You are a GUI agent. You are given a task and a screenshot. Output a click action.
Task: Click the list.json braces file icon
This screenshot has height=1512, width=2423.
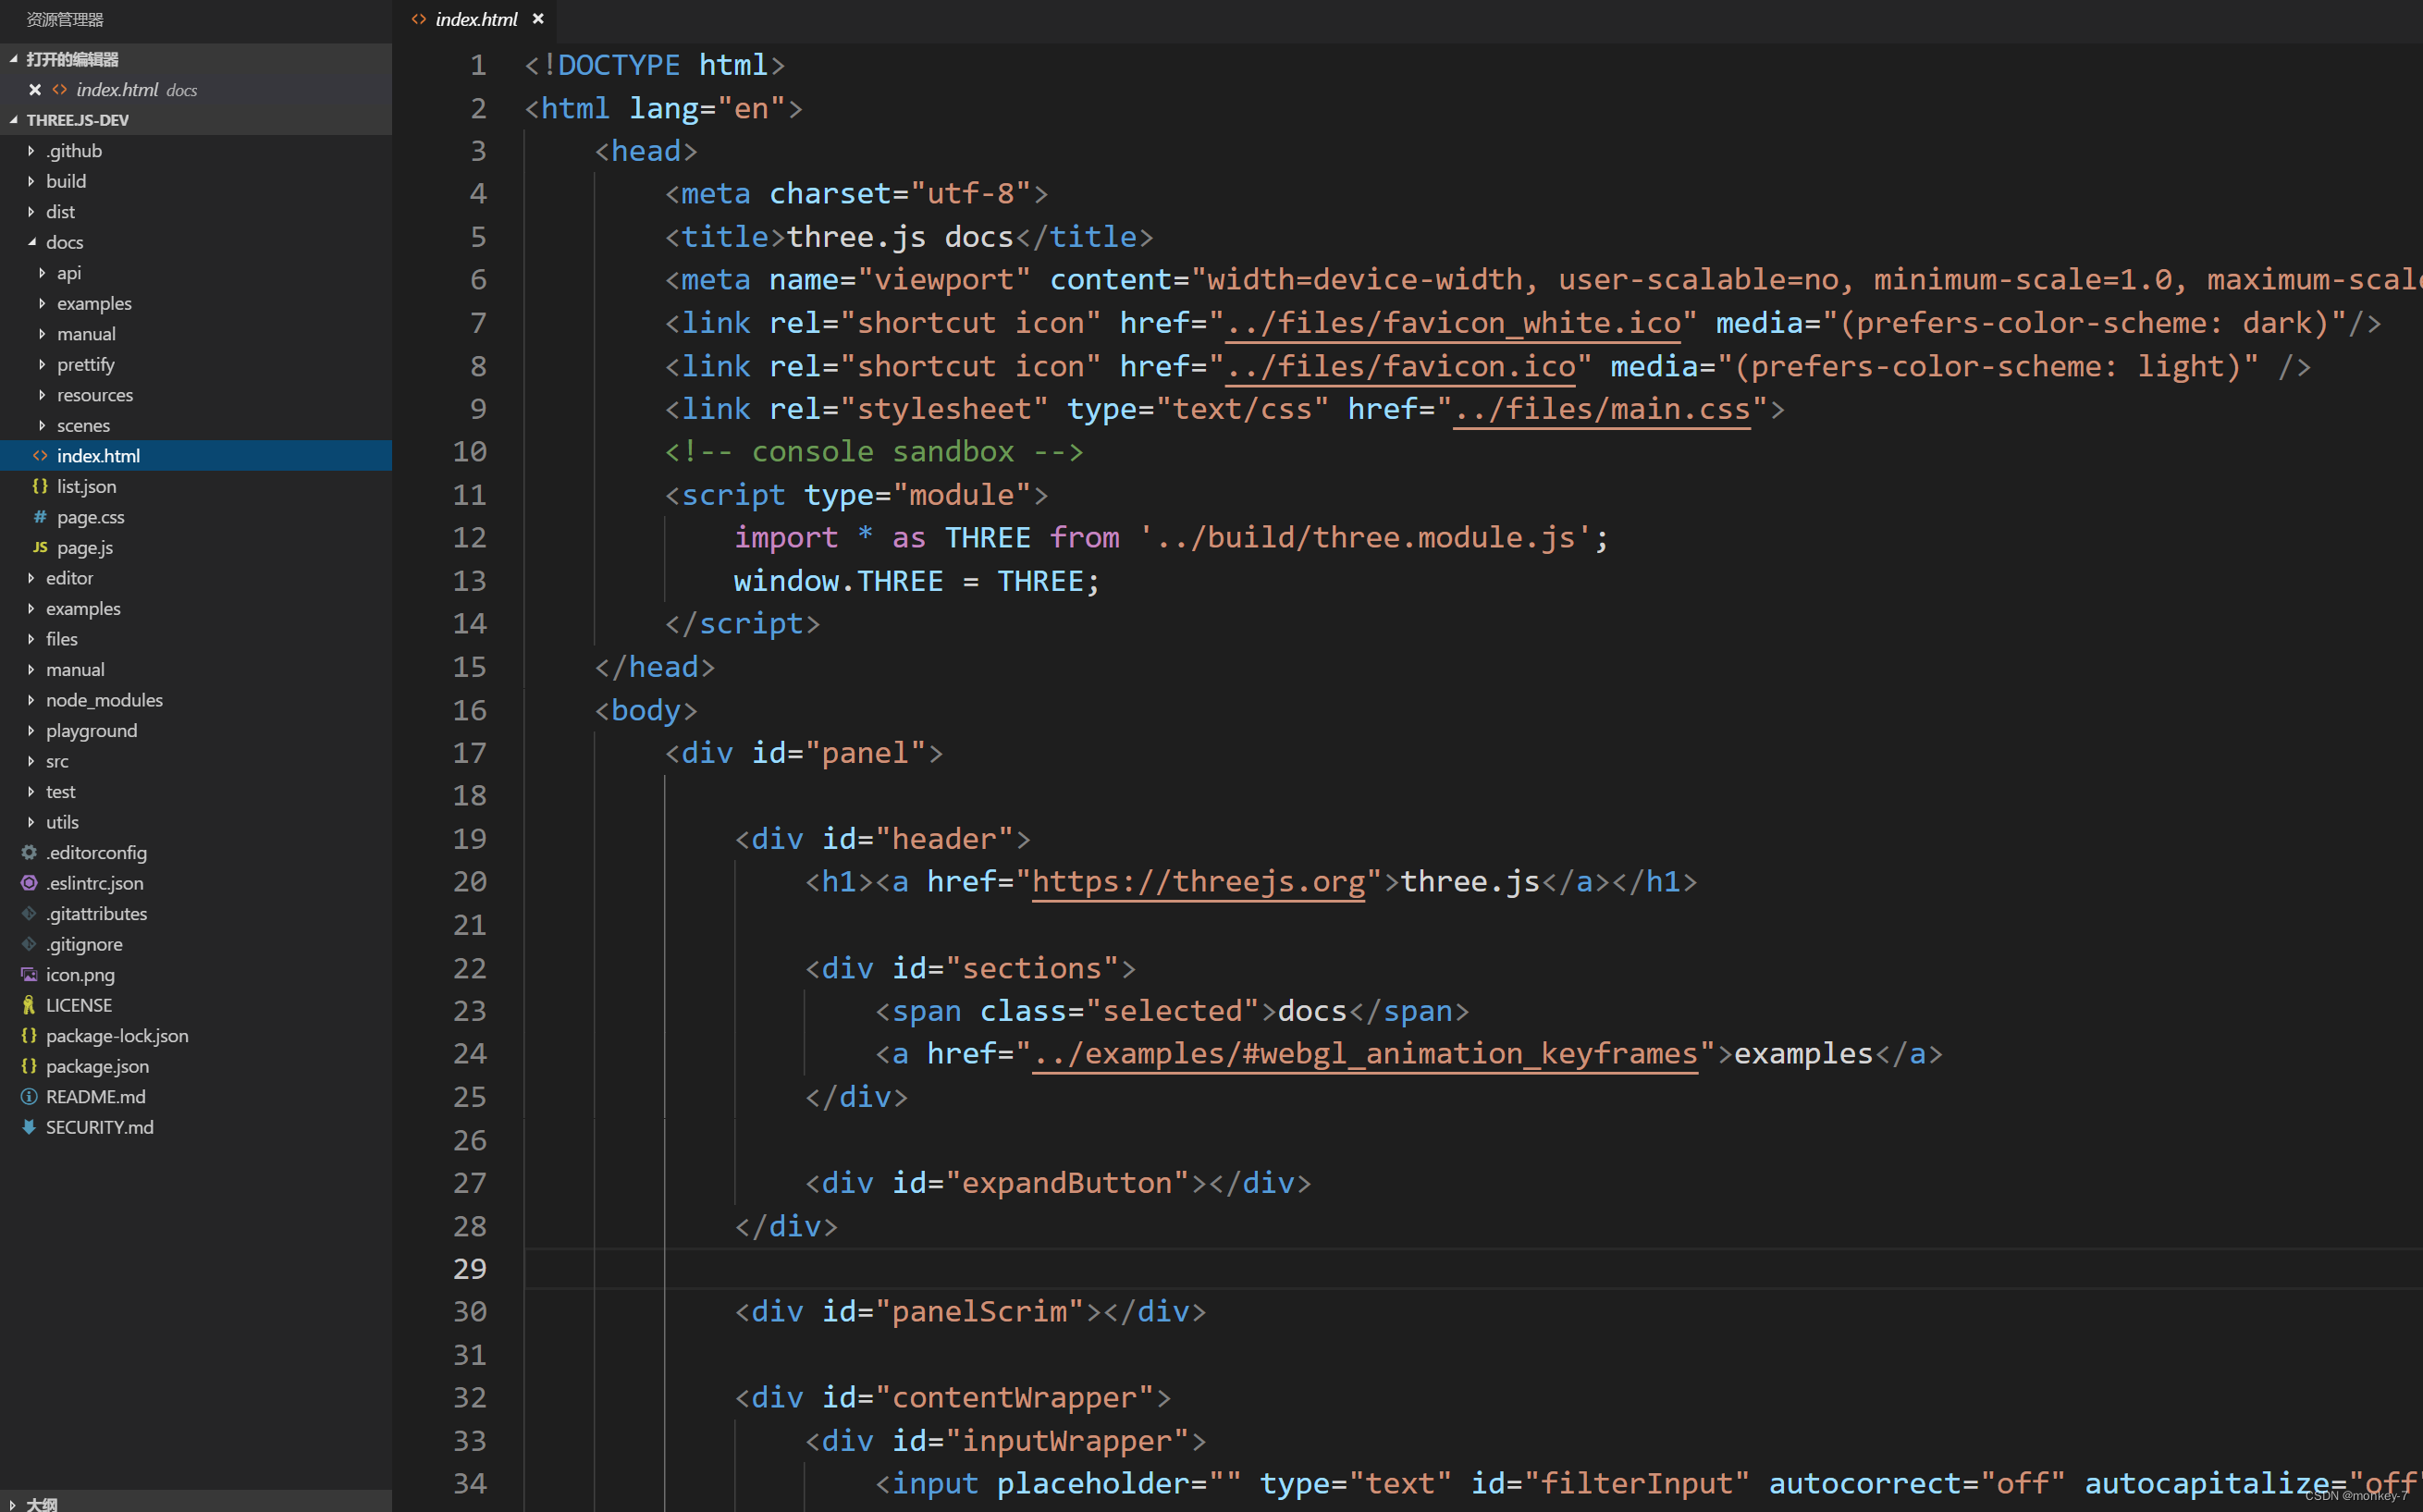(x=40, y=486)
